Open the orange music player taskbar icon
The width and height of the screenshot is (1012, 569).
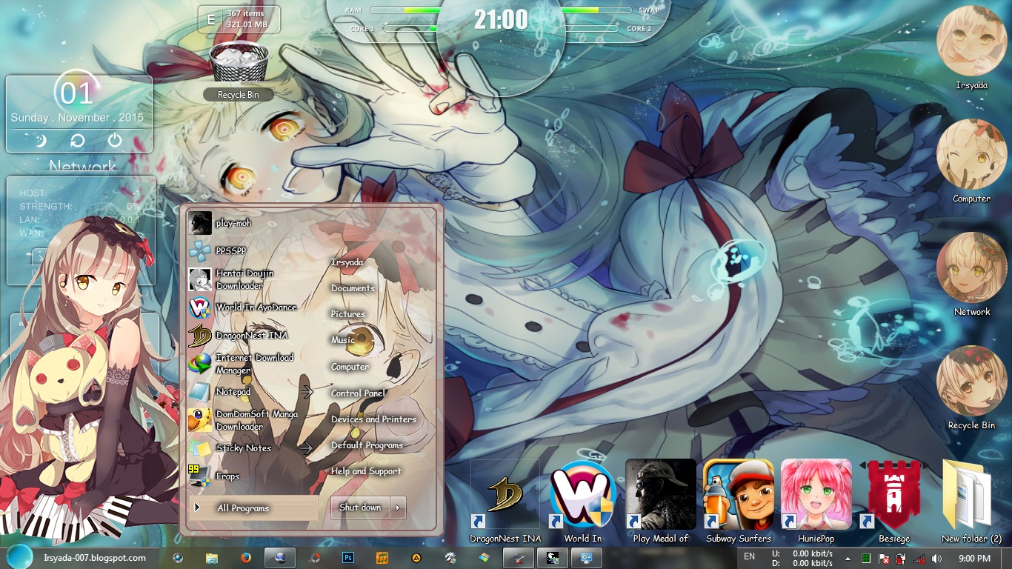coord(382,558)
